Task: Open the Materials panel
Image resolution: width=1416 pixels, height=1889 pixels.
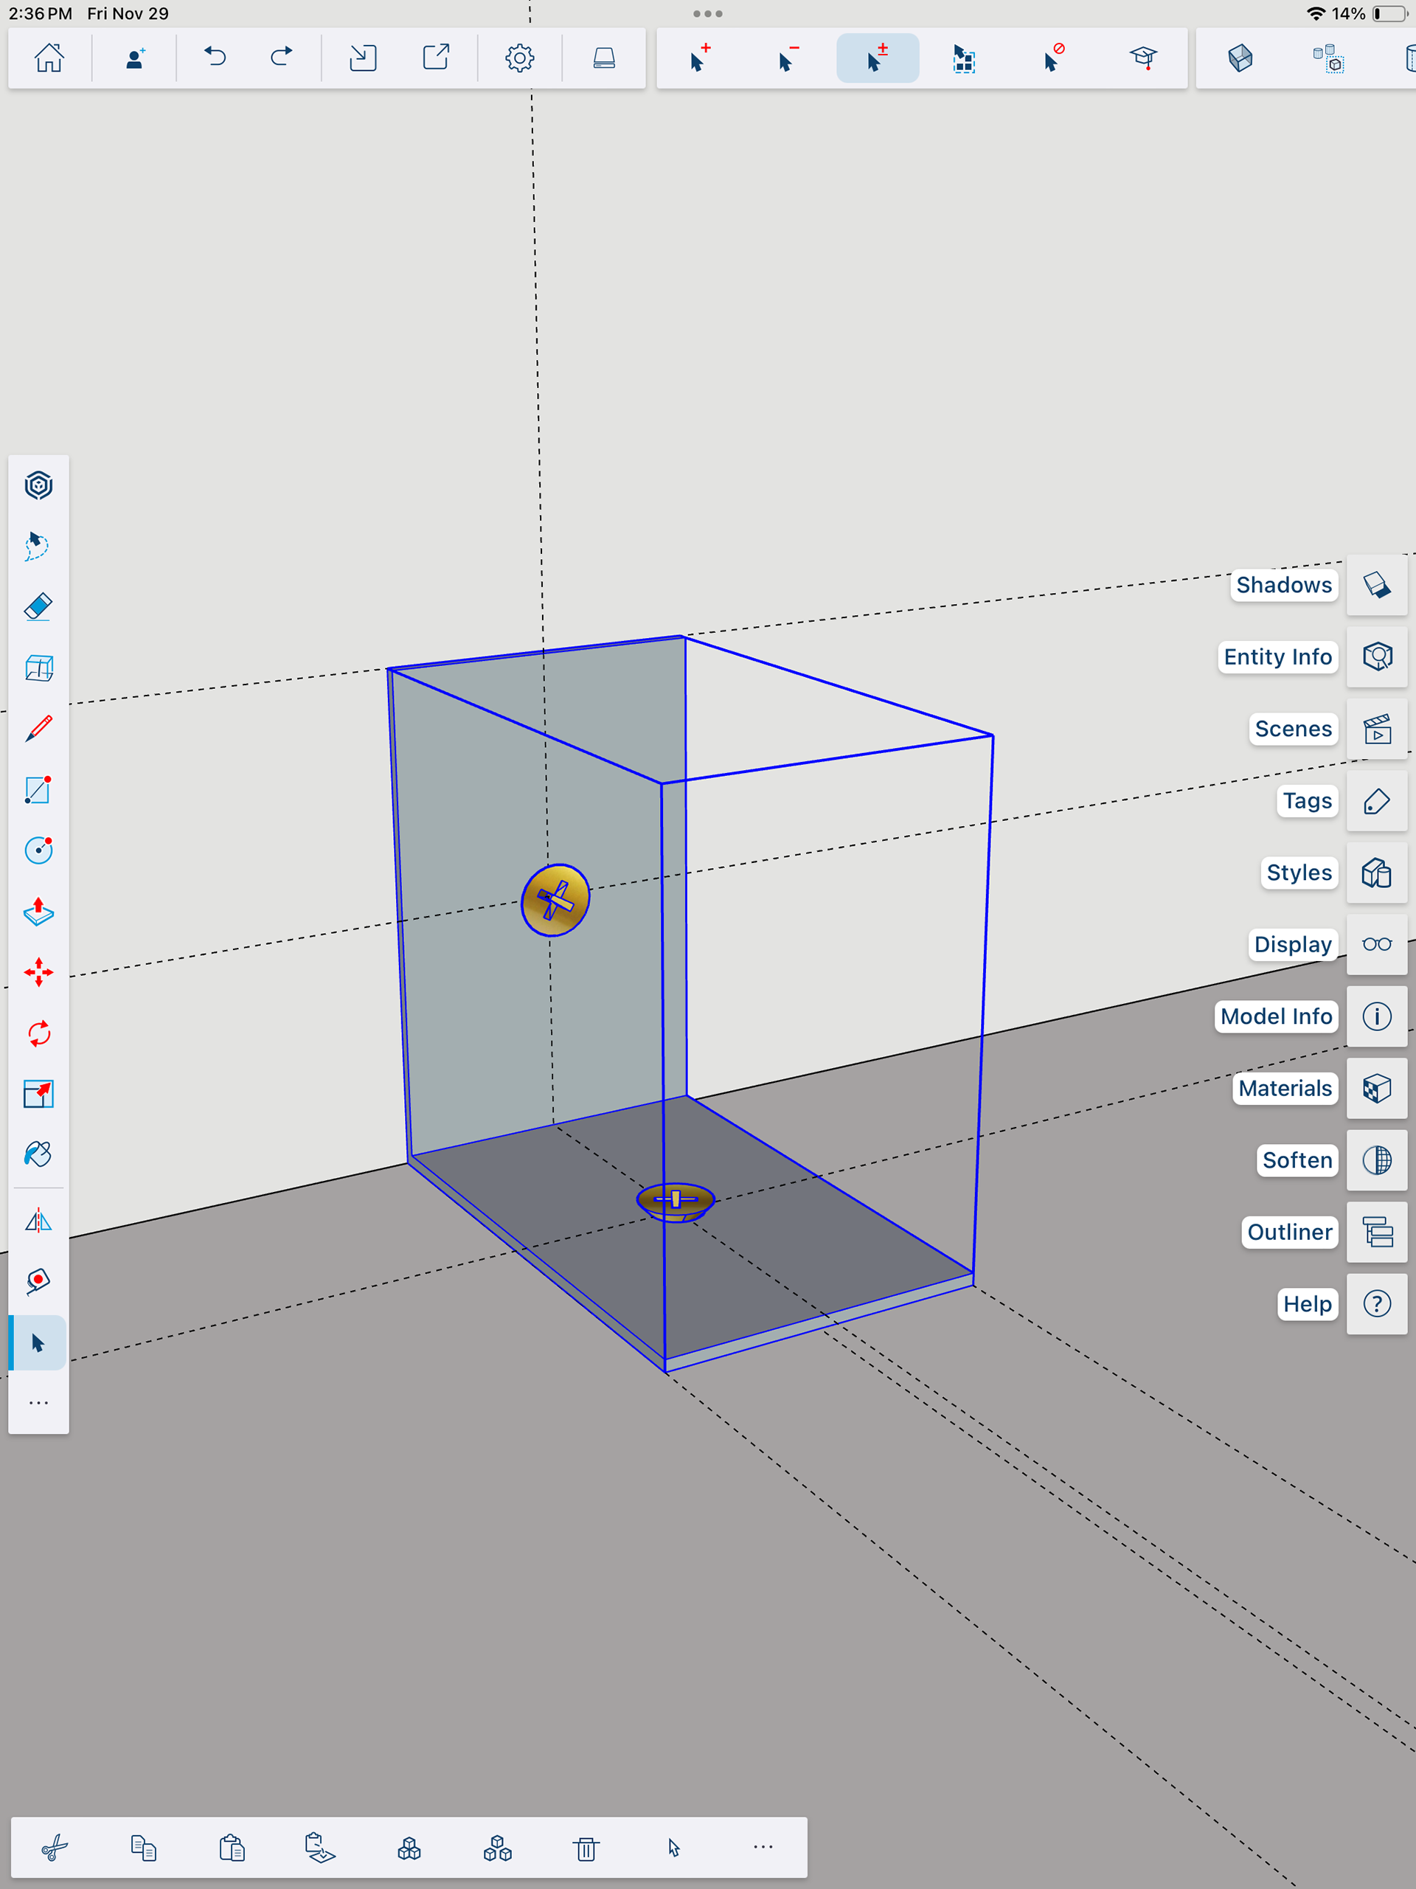Action: point(1376,1088)
